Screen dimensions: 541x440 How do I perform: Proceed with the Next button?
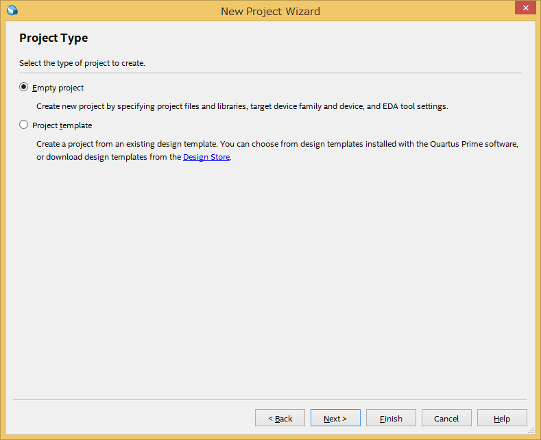click(x=335, y=418)
